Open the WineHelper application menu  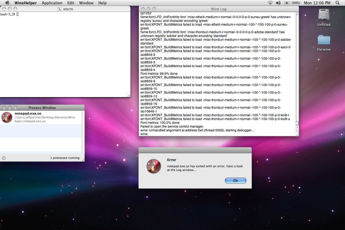[x=26, y=3]
